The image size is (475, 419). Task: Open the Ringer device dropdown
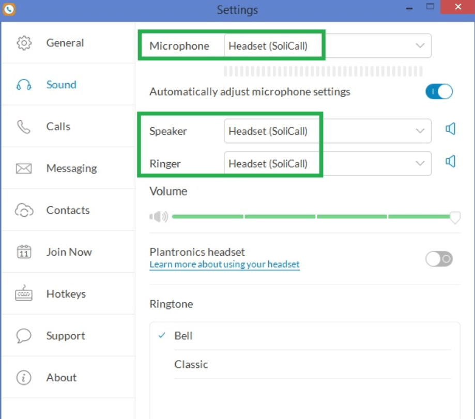pos(328,163)
